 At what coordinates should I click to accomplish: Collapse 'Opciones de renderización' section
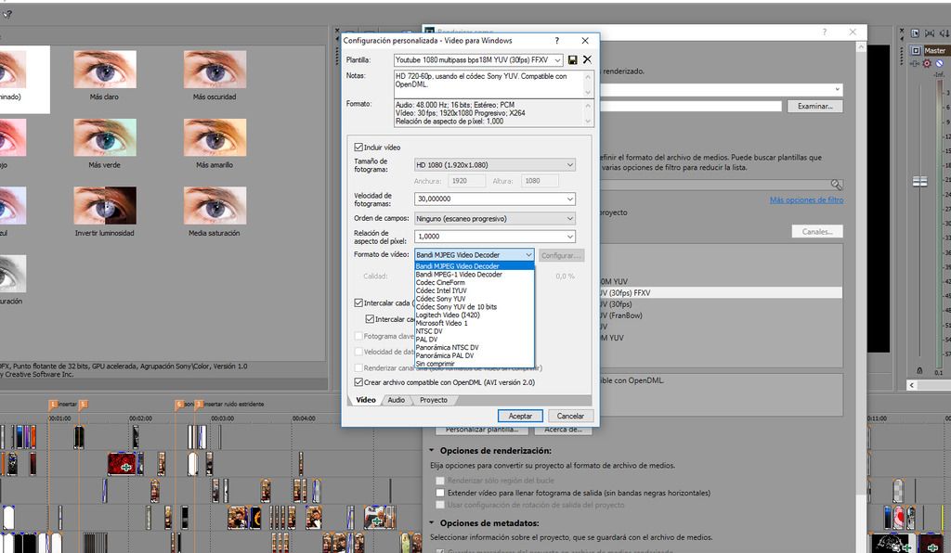click(x=432, y=451)
